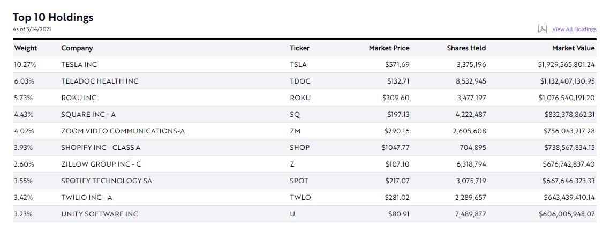The image size is (610, 232).
Task: Click UNITY SOFTWARE INC company name
Action: coord(100,214)
